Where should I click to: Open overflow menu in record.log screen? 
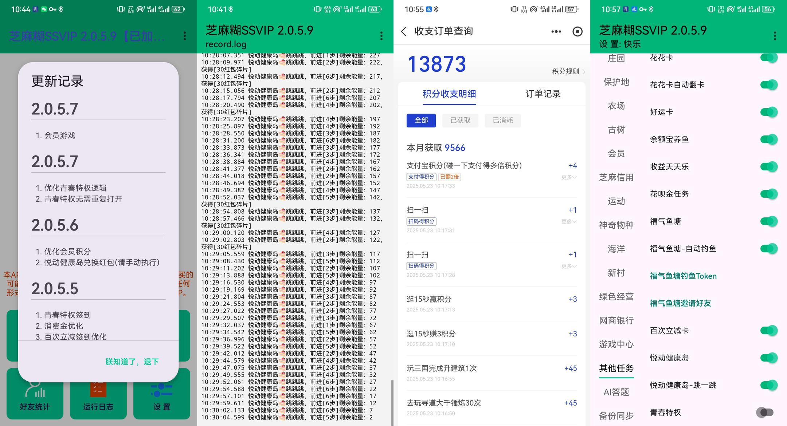pyautogui.click(x=381, y=36)
